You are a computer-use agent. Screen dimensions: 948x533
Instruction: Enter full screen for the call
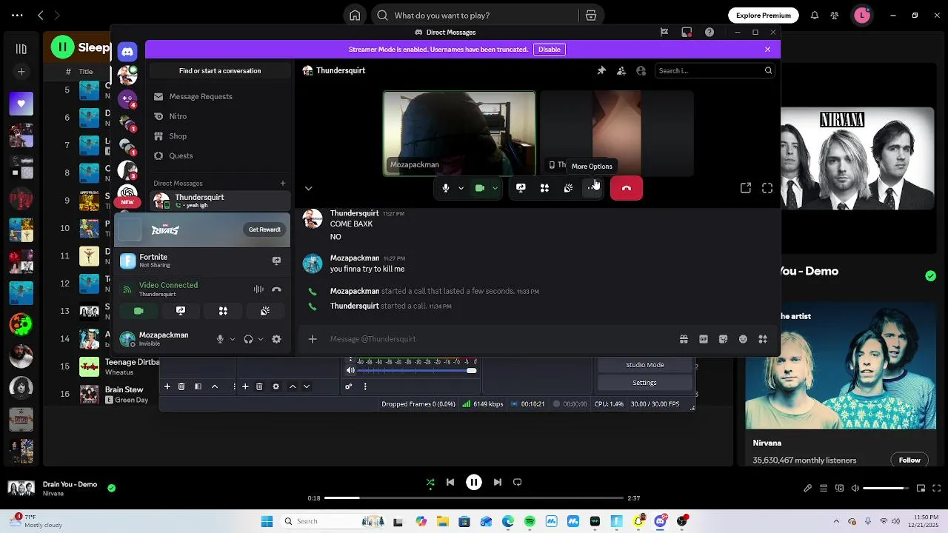coord(767,188)
